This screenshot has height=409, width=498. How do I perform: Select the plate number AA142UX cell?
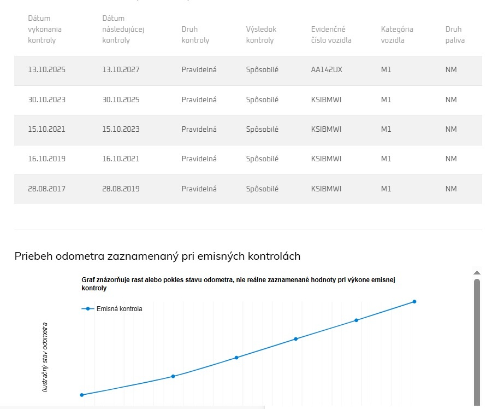click(327, 70)
